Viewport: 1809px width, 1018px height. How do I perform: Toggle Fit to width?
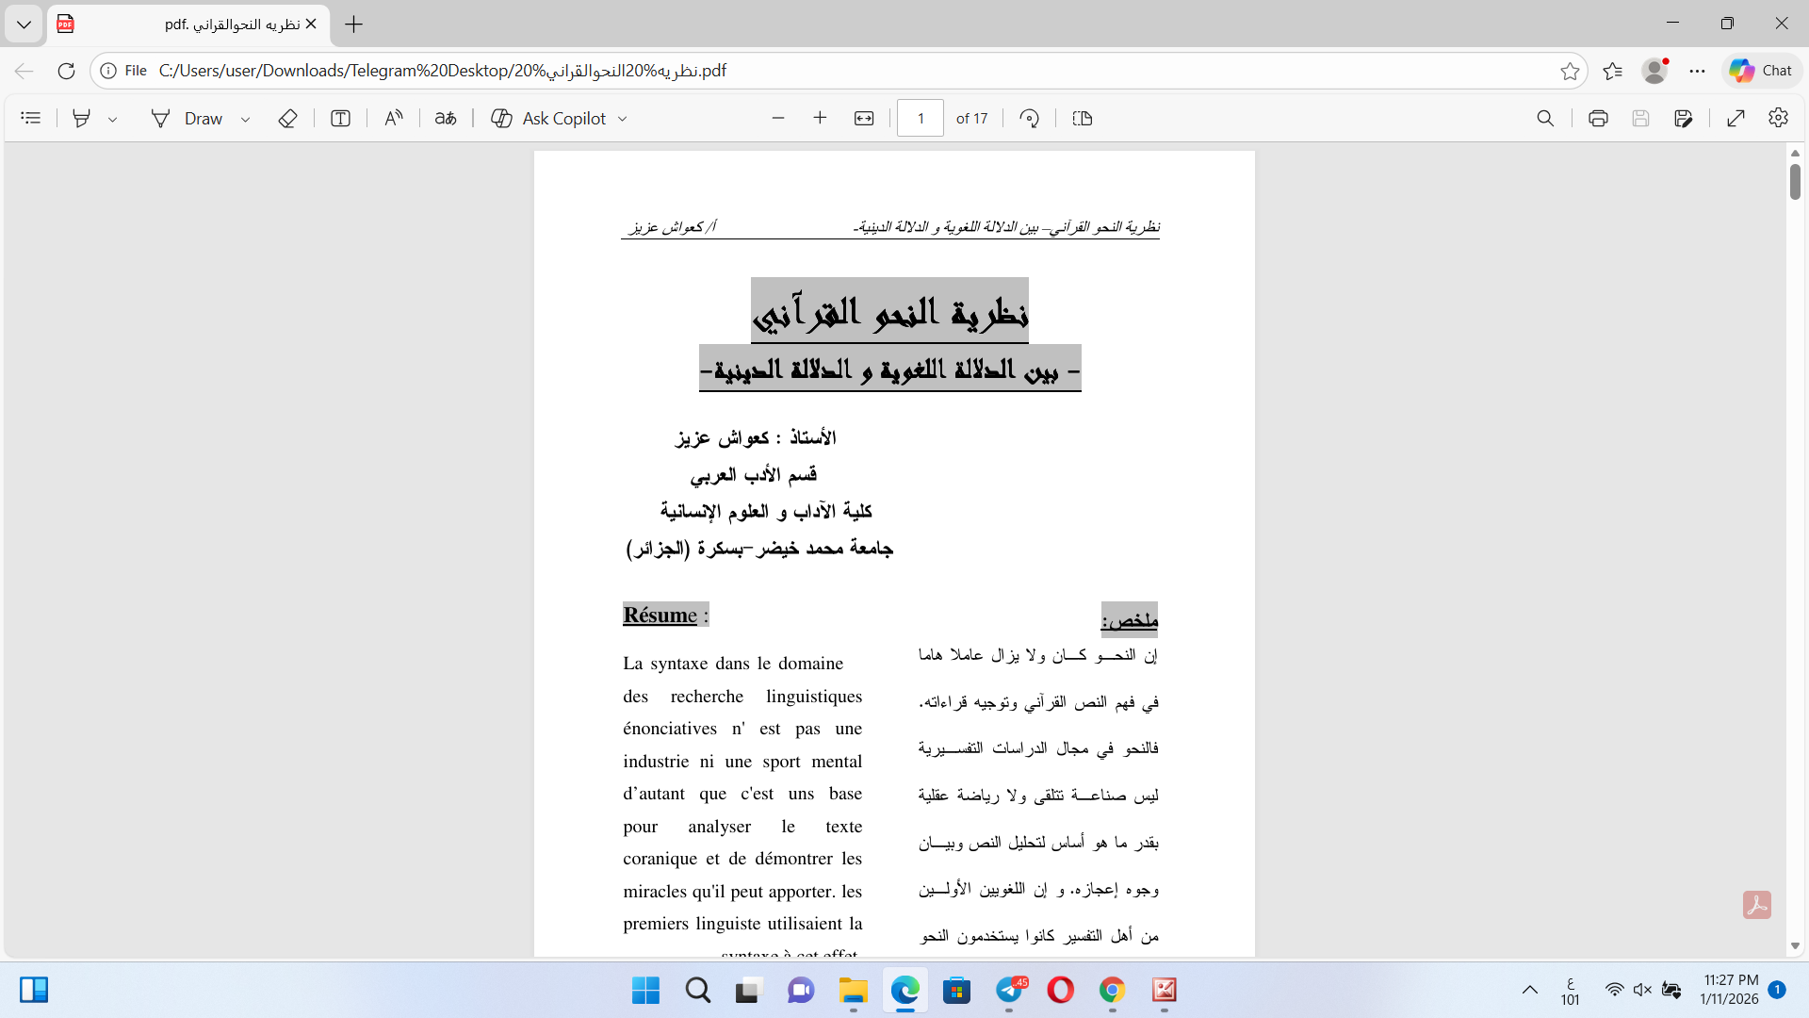(x=864, y=118)
